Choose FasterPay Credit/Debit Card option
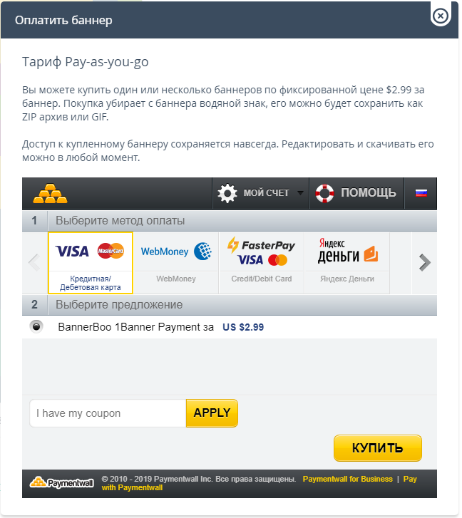 tap(262, 263)
